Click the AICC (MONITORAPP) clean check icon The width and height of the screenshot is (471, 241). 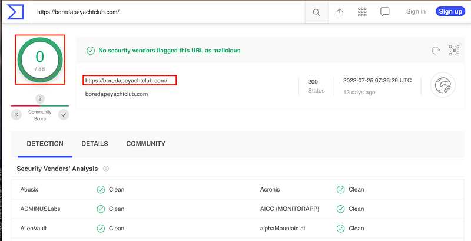tap(340, 209)
